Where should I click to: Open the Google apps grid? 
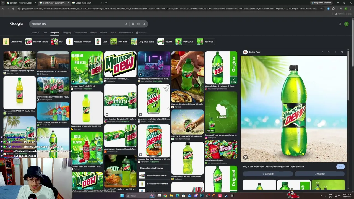point(340,24)
